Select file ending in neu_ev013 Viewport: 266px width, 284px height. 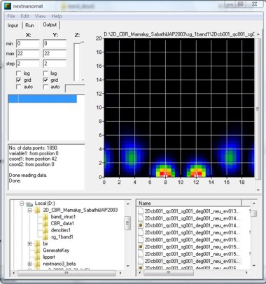pyautogui.click(x=192, y=211)
